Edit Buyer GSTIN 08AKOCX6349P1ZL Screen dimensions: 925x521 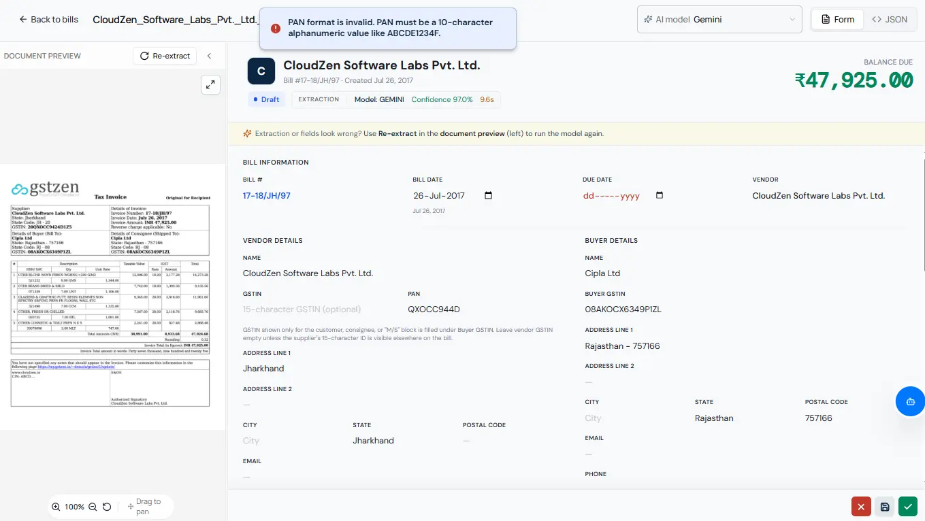tap(623, 309)
